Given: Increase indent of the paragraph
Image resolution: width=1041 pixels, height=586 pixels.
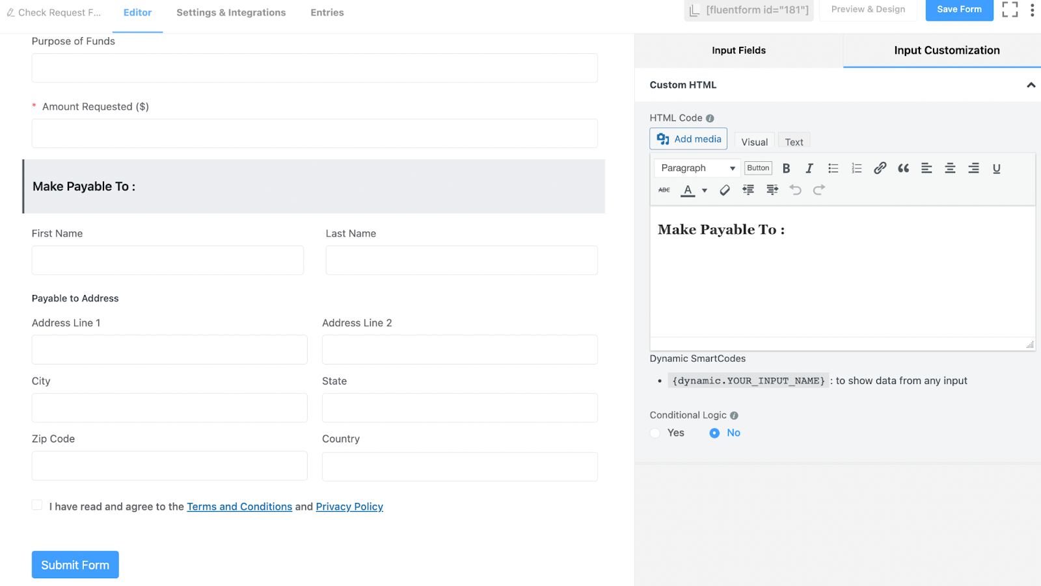Looking at the screenshot, I should point(772,190).
